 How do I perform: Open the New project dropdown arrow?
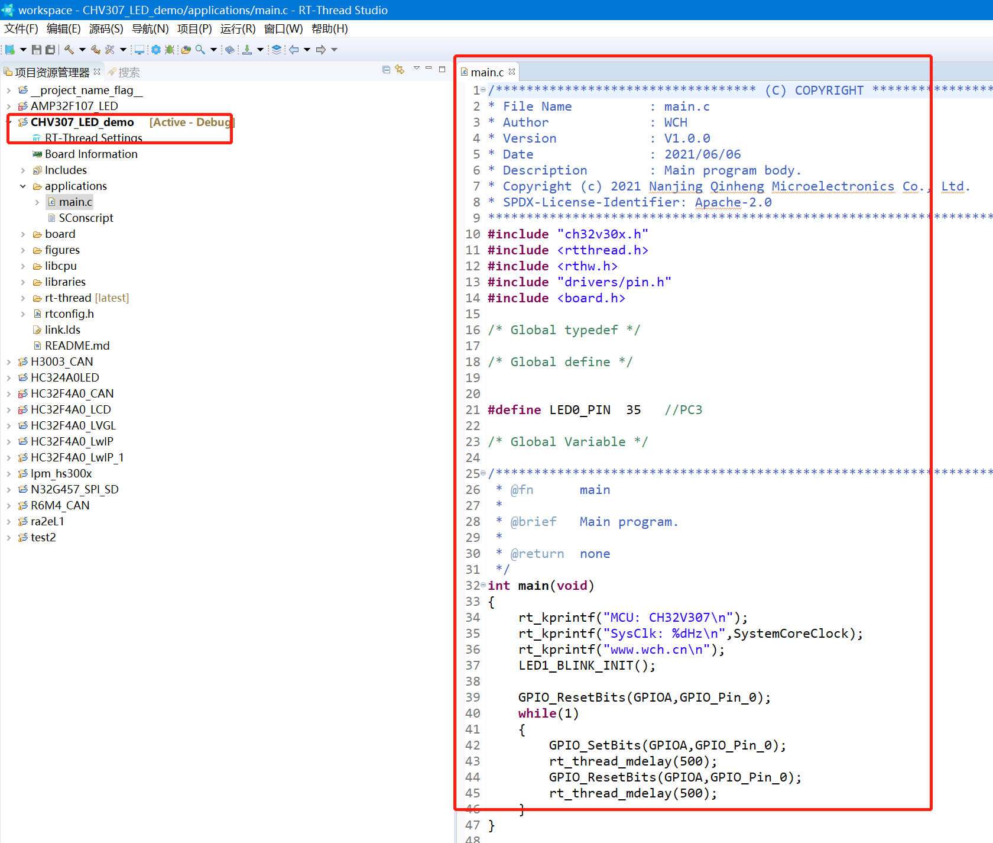(23, 50)
